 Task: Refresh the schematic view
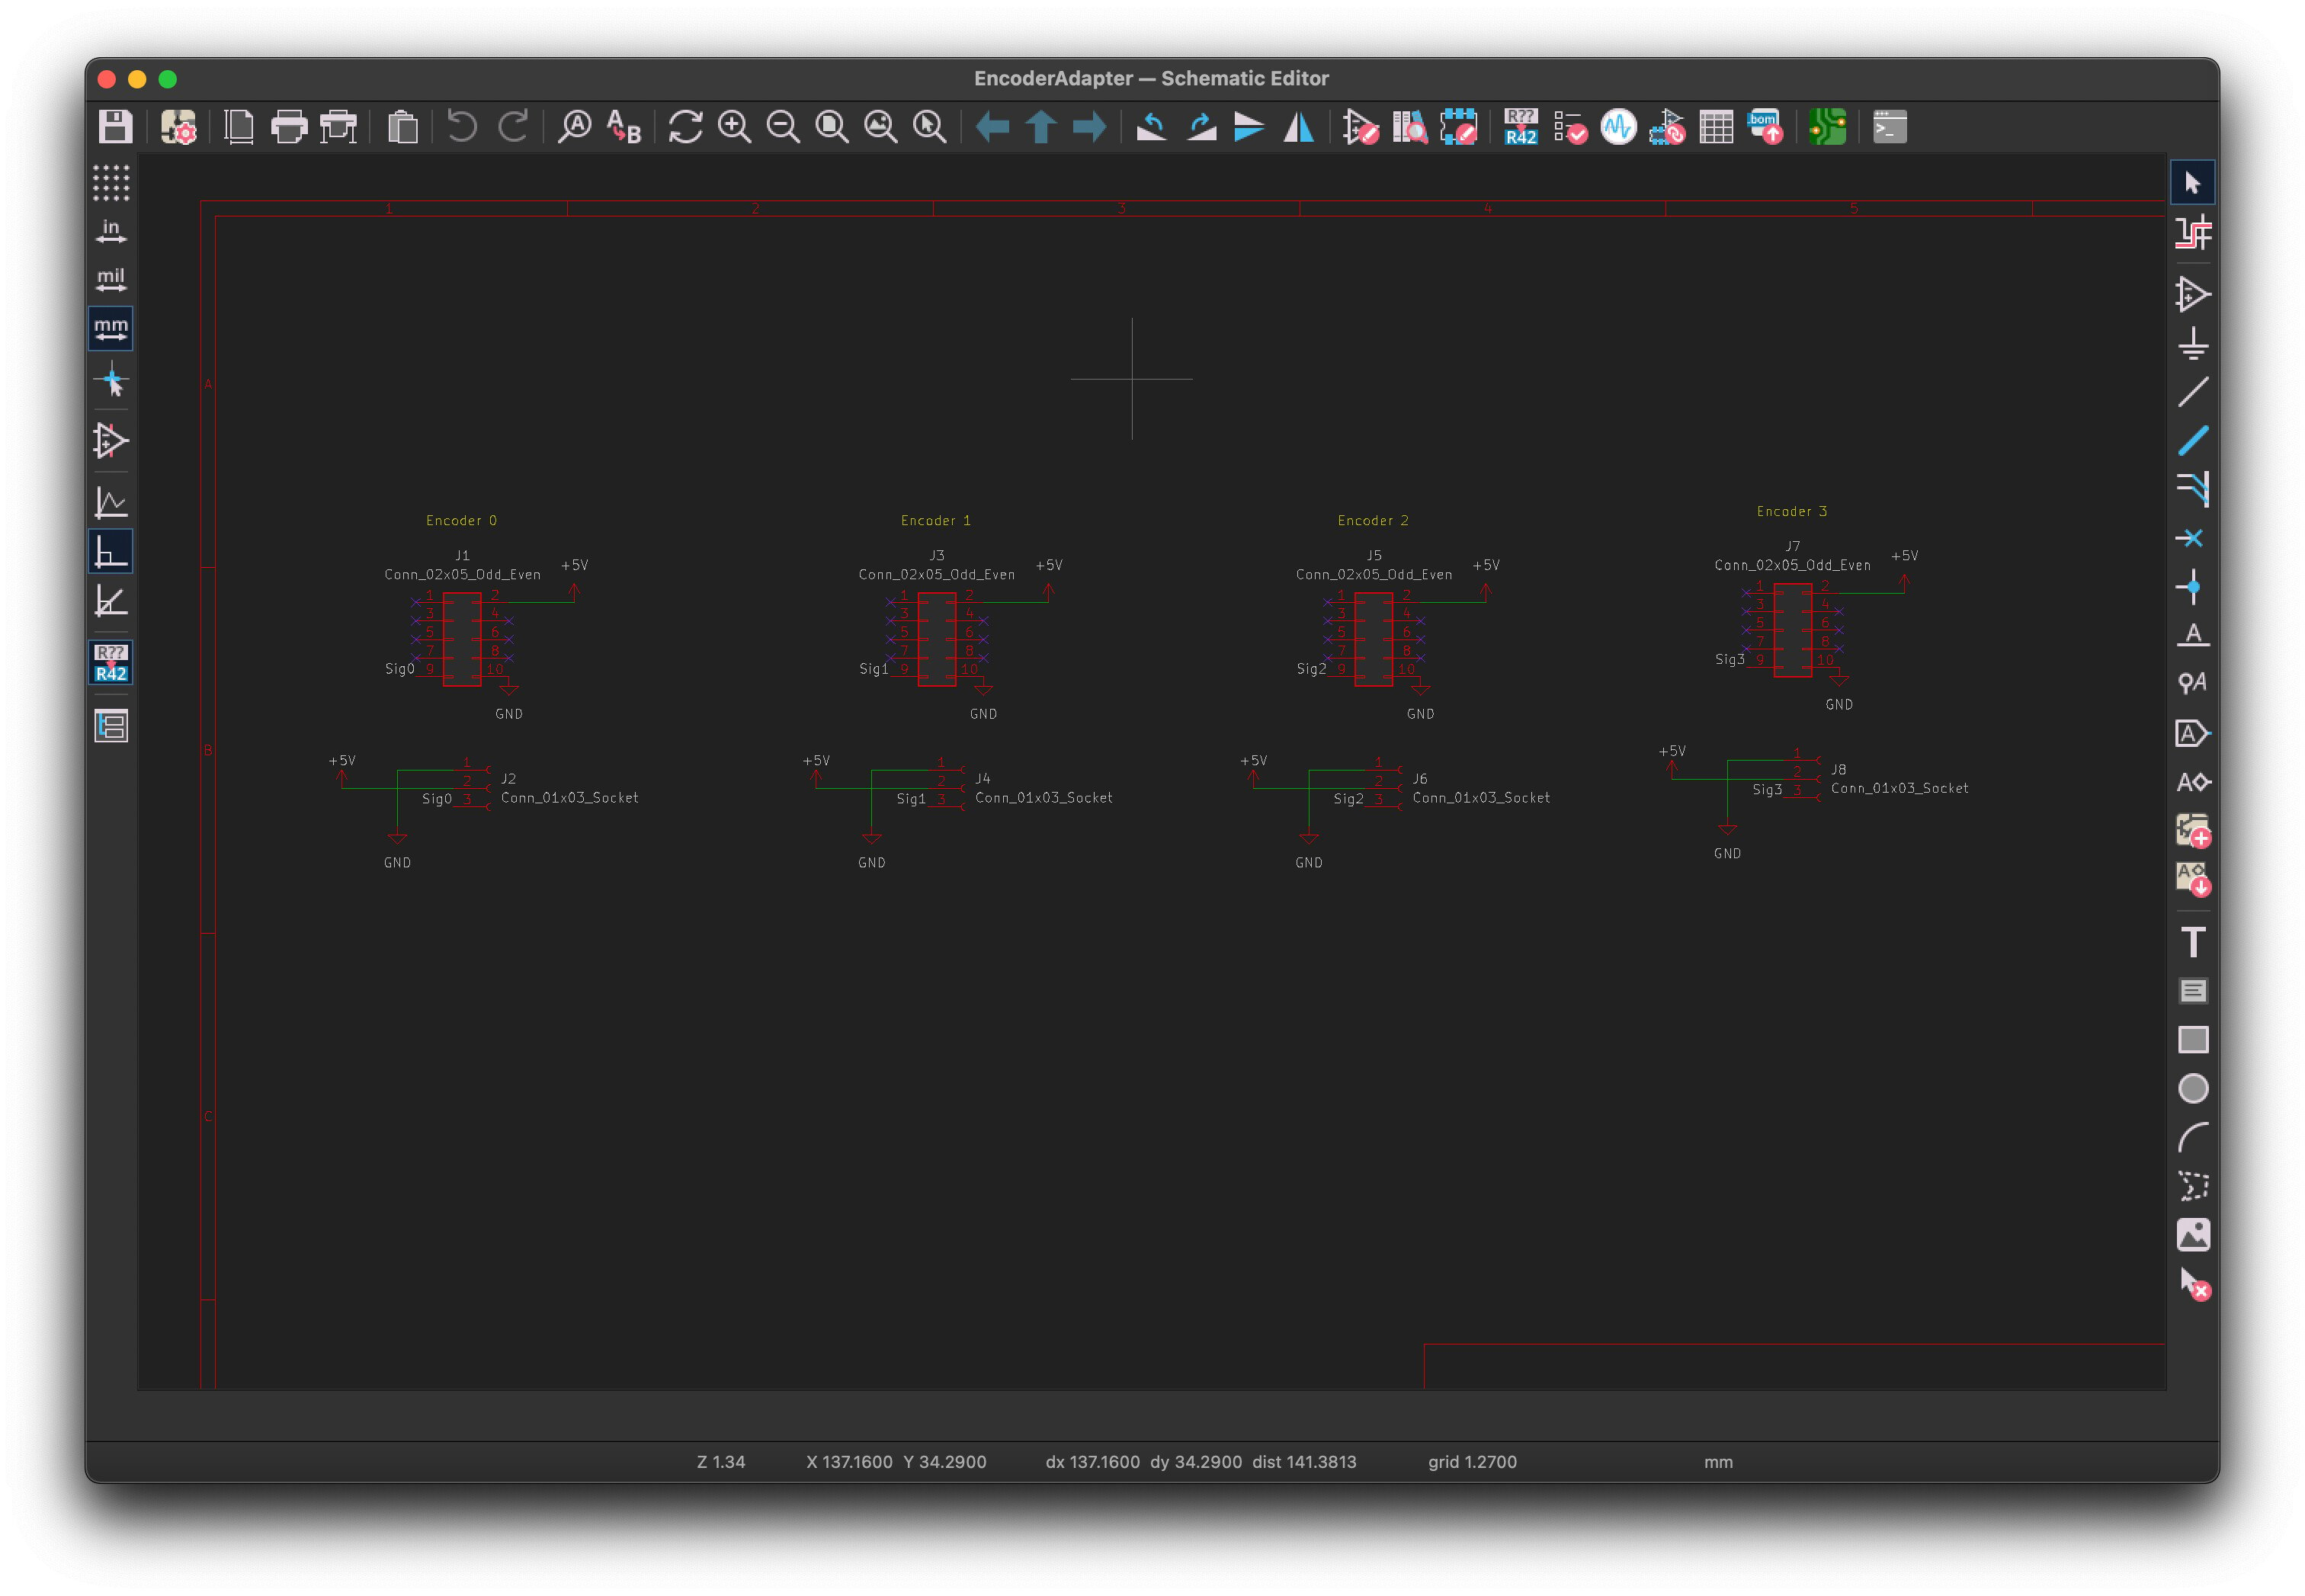686,127
